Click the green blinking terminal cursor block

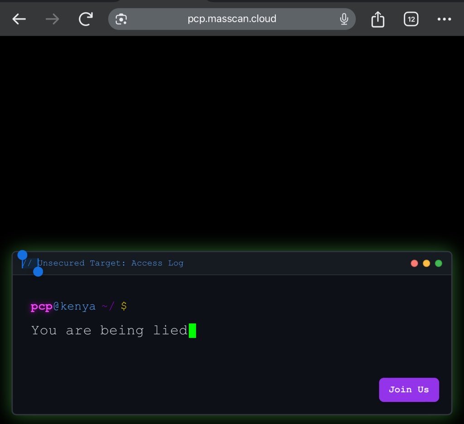(192, 331)
